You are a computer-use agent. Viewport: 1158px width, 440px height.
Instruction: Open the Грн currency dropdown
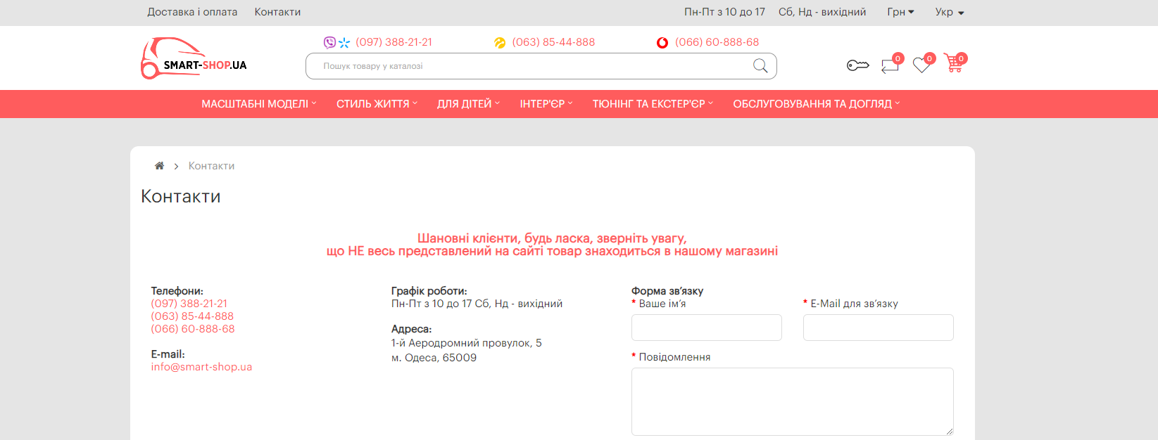pyautogui.click(x=900, y=12)
